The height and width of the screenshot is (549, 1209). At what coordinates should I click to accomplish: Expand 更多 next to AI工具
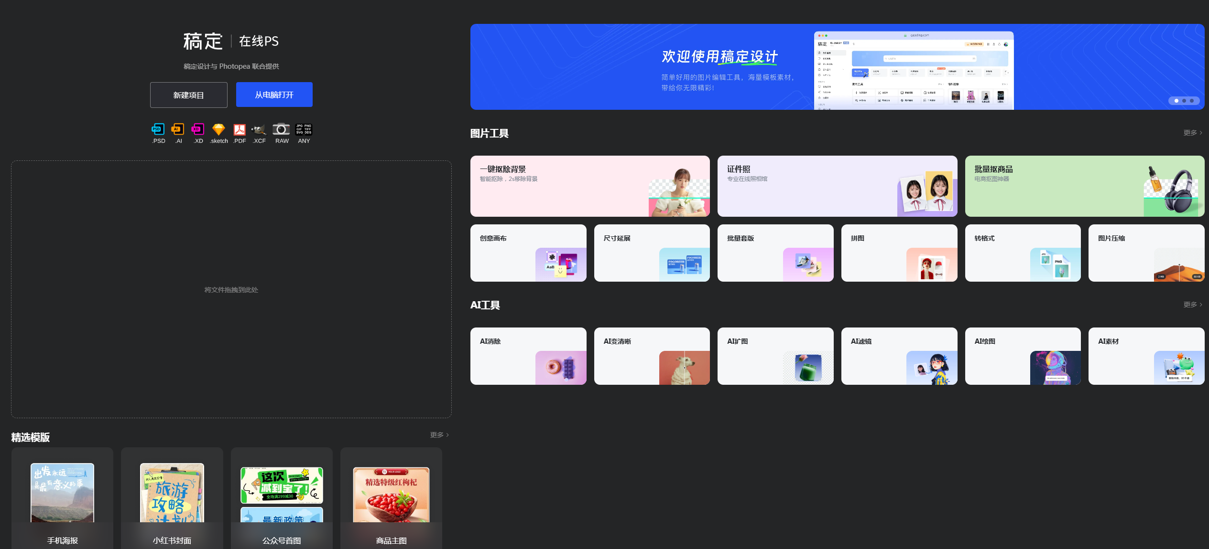click(1191, 304)
